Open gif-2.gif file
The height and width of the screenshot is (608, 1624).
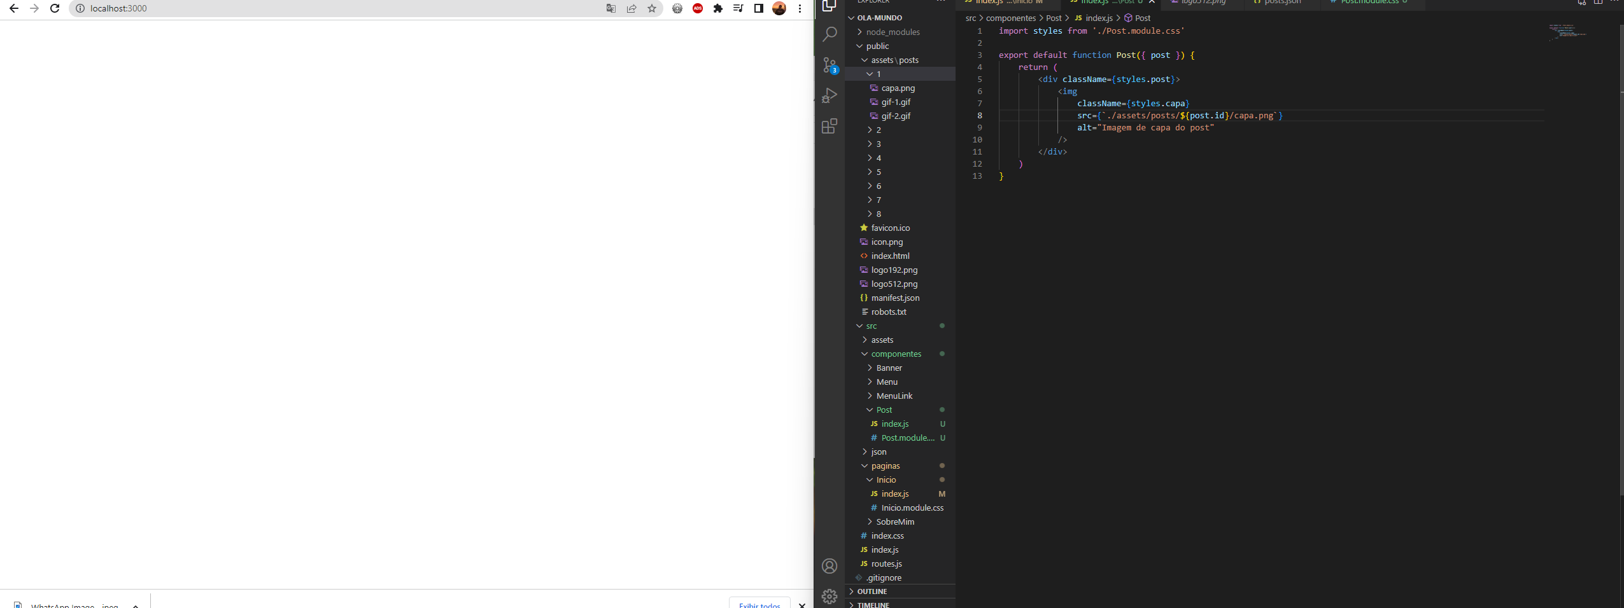pyautogui.click(x=900, y=116)
